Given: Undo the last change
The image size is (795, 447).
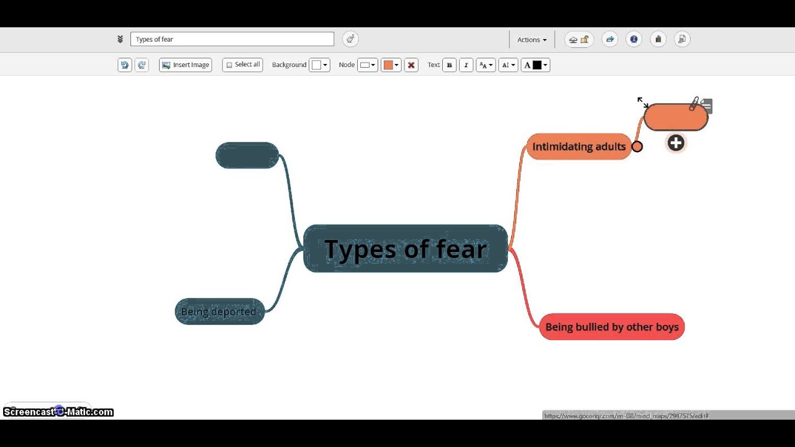Looking at the screenshot, I should (x=125, y=65).
